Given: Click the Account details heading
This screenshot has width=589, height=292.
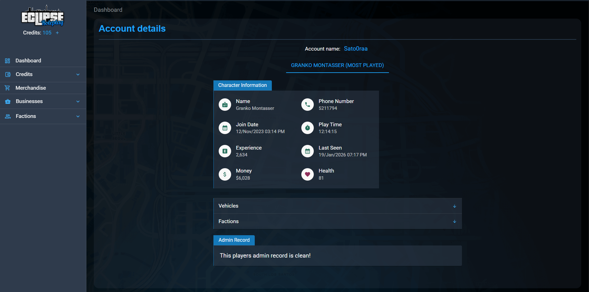Looking at the screenshot, I should (x=132, y=29).
